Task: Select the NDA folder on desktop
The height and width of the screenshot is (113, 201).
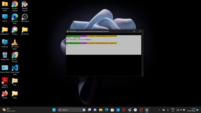Action: coord(15,94)
